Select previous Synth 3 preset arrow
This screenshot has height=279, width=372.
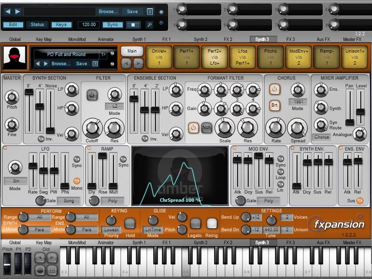point(38,64)
